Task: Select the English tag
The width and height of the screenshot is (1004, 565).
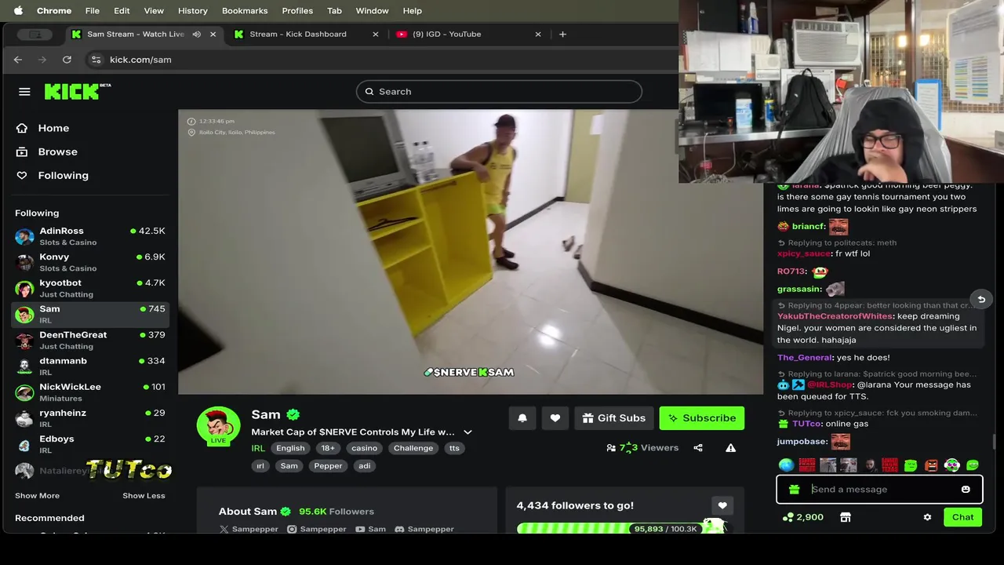Action: [290, 448]
